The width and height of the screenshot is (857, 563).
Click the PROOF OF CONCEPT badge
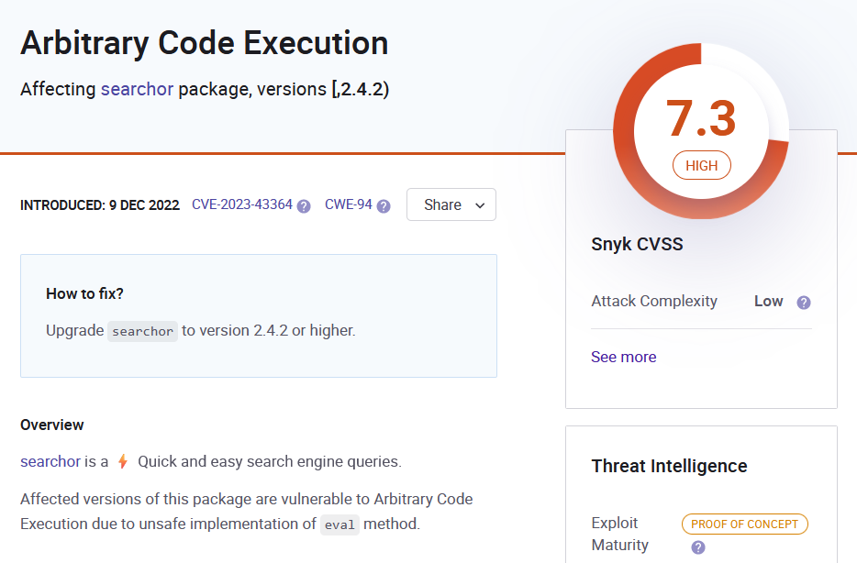[x=744, y=524]
